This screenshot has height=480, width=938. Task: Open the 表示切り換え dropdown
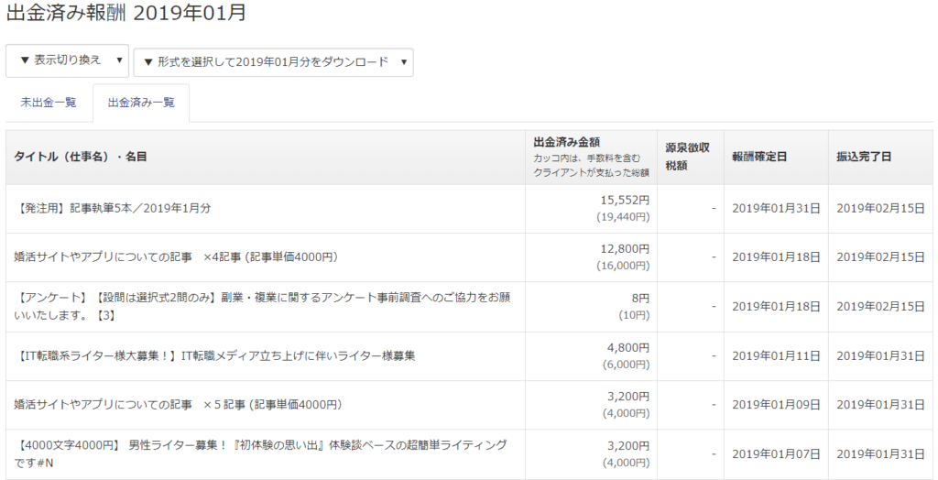[67, 61]
